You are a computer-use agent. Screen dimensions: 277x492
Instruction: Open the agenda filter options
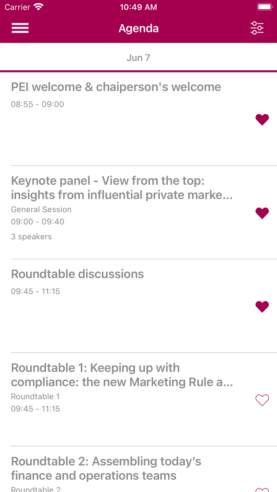257,28
